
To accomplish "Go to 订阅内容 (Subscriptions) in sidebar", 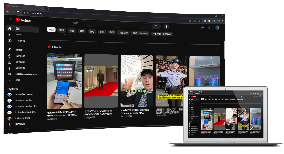I will coord(20,40).
